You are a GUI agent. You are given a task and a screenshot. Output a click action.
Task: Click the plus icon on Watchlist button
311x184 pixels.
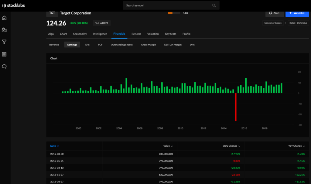pyautogui.click(x=291, y=13)
